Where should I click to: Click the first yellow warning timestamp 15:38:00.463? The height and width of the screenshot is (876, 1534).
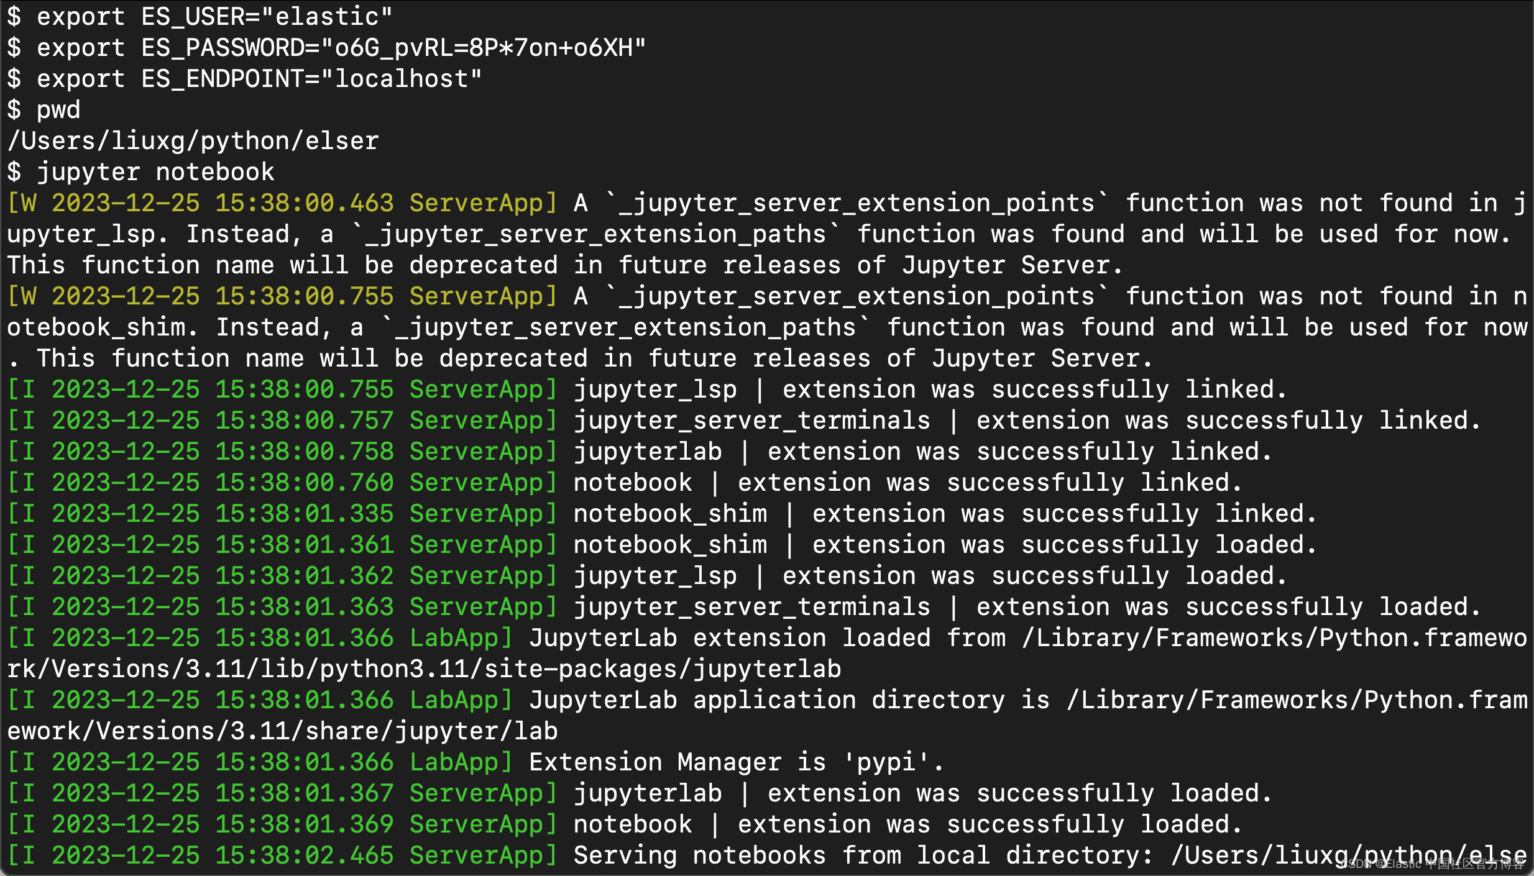(303, 203)
